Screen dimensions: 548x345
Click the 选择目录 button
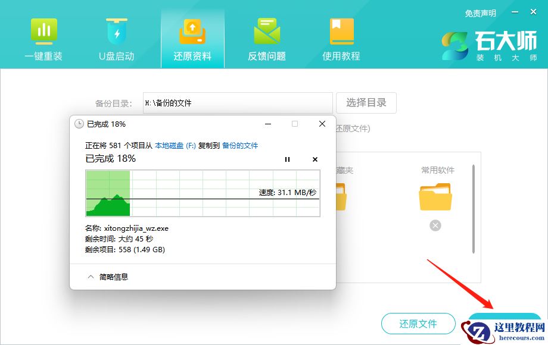coord(366,102)
